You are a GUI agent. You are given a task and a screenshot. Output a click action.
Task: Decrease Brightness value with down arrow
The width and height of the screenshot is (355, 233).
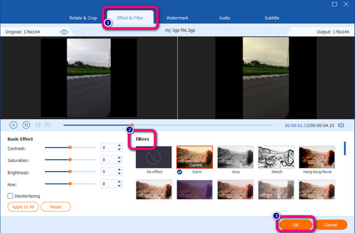(x=120, y=173)
